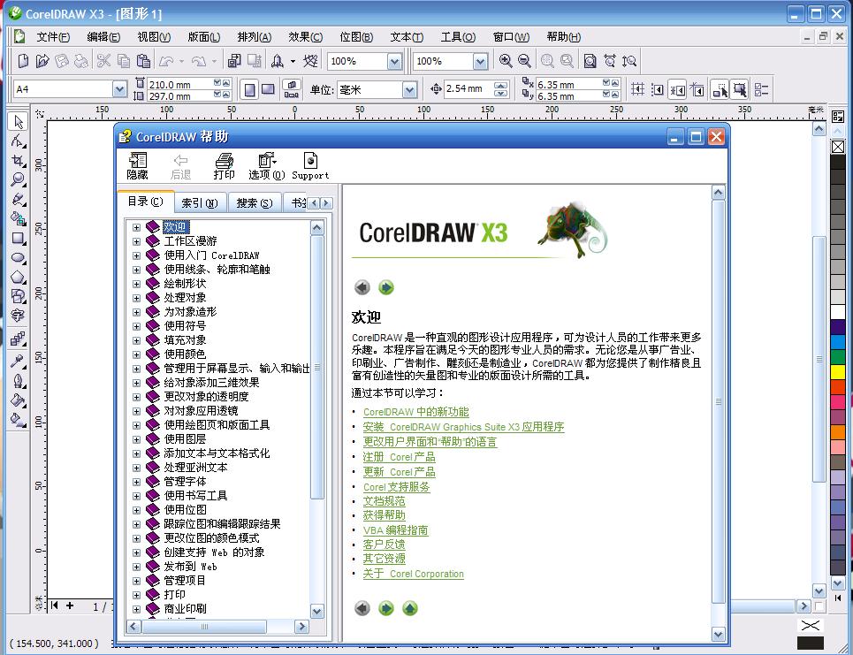Click the '获得帮助' hyperlink

point(384,515)
